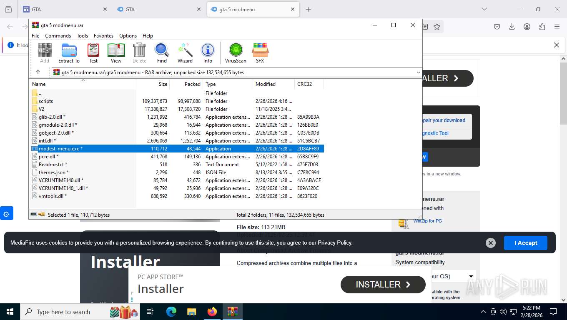Go up one folder level arrow
This screenshot has width=567, height=320.
(38, 72)
